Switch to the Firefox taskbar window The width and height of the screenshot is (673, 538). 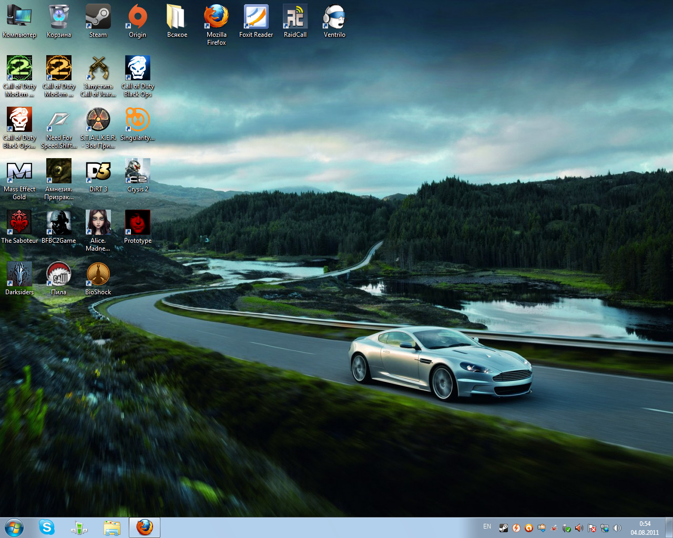point(145,527)
